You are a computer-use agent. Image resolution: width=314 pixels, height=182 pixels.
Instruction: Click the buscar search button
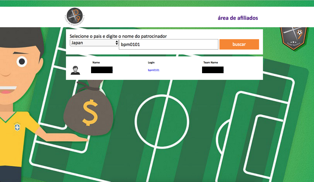(x=239, y=44)
